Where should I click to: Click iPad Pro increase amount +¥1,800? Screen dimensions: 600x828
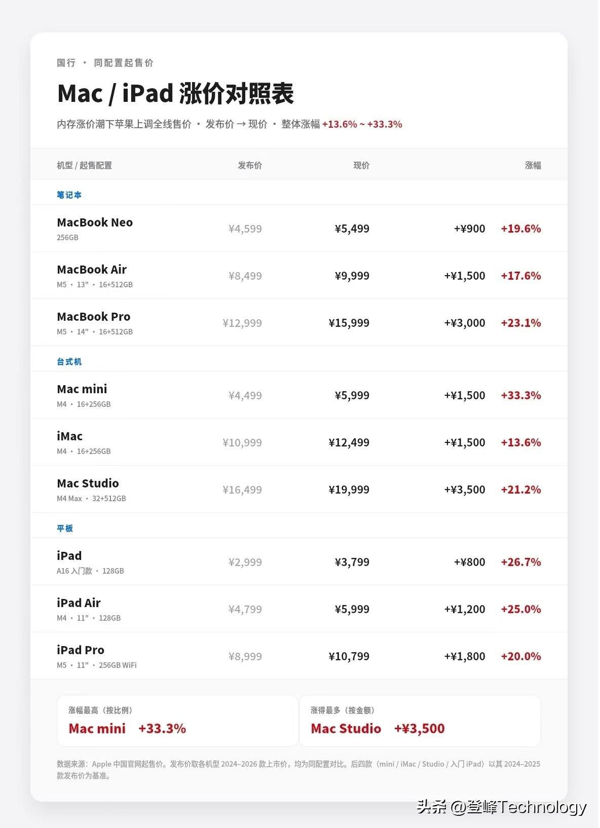click(x=465, y=656)
